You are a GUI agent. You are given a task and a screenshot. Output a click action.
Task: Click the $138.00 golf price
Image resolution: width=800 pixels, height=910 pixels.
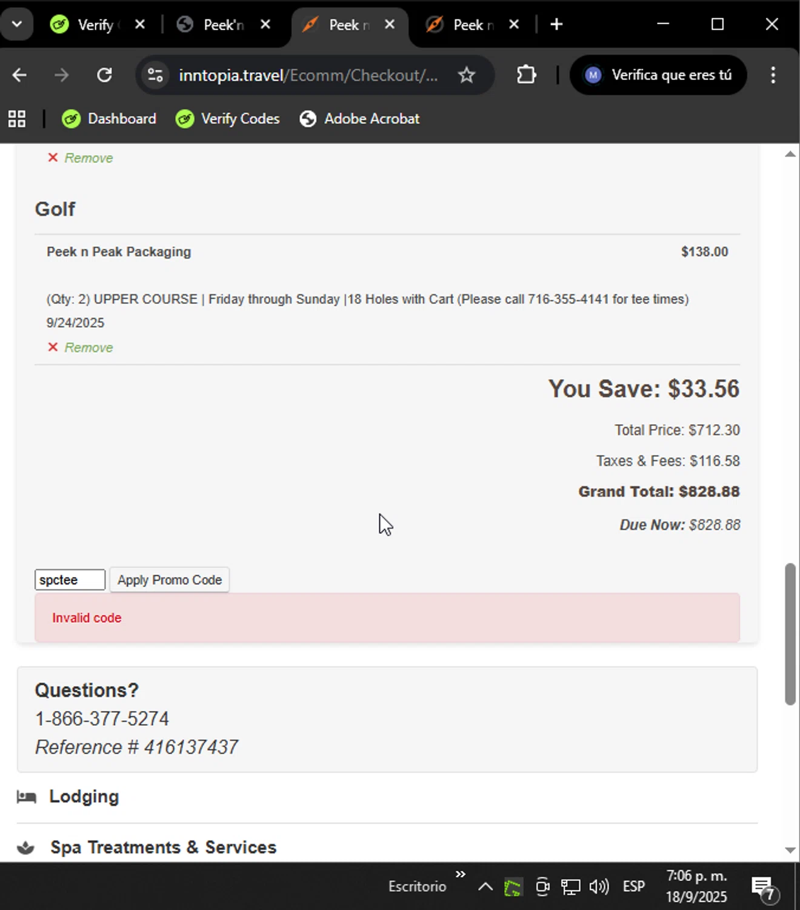coord(704,252)
